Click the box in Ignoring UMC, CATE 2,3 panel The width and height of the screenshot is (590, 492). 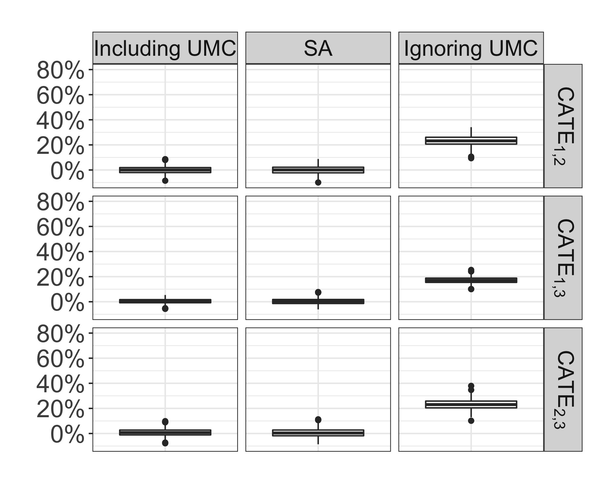[x=471, y=404]
